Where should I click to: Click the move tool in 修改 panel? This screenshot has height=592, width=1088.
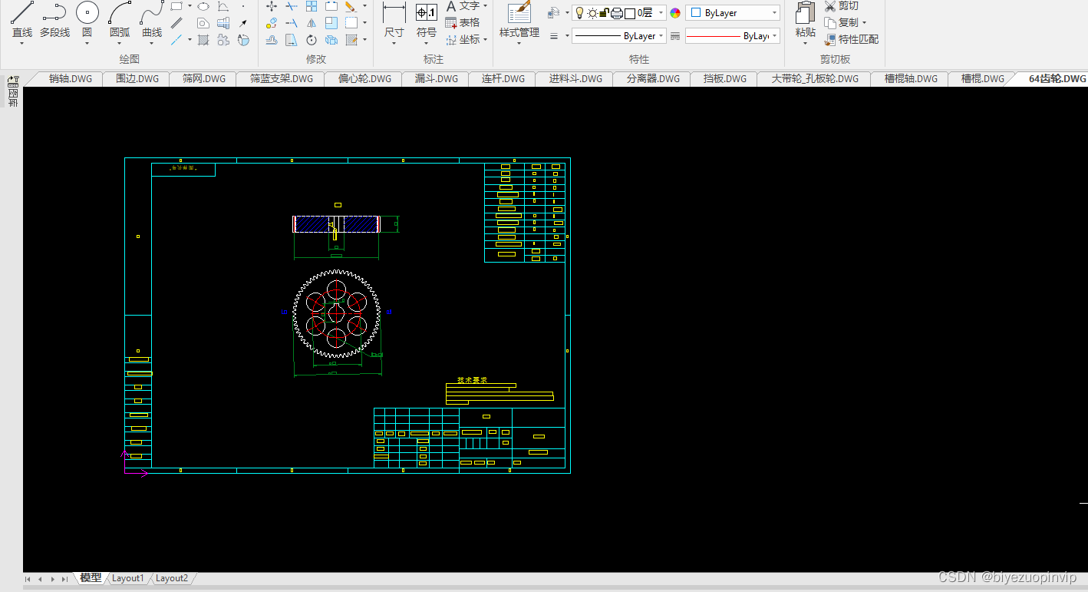(272, 6)
